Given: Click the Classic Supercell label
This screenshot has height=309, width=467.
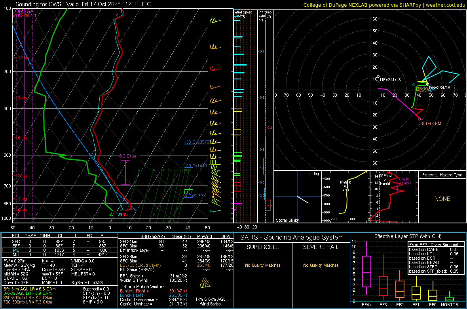Looking at the screenshot, I should tap(404, 181).
